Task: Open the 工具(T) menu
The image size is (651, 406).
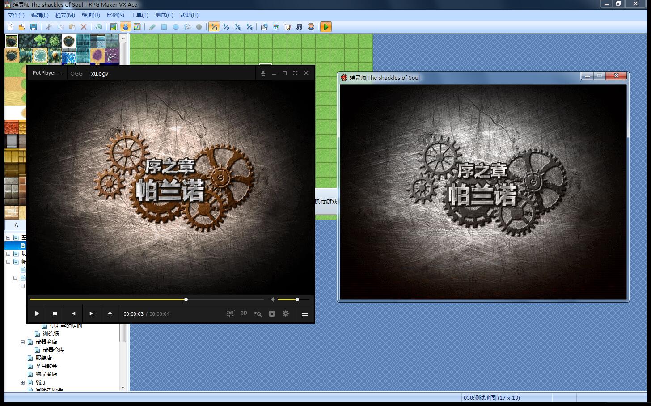Action: (139, 15)
